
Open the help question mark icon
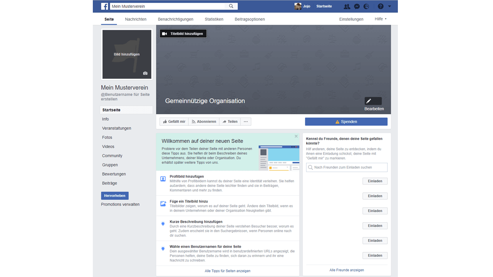(x=381, y=6)
